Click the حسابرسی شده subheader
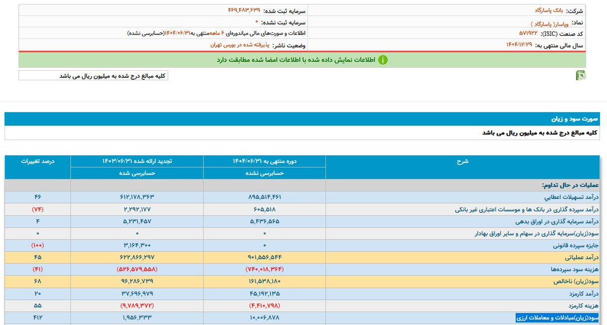The height and width of the screenshot is (325, 607). [x=137, y=173]
